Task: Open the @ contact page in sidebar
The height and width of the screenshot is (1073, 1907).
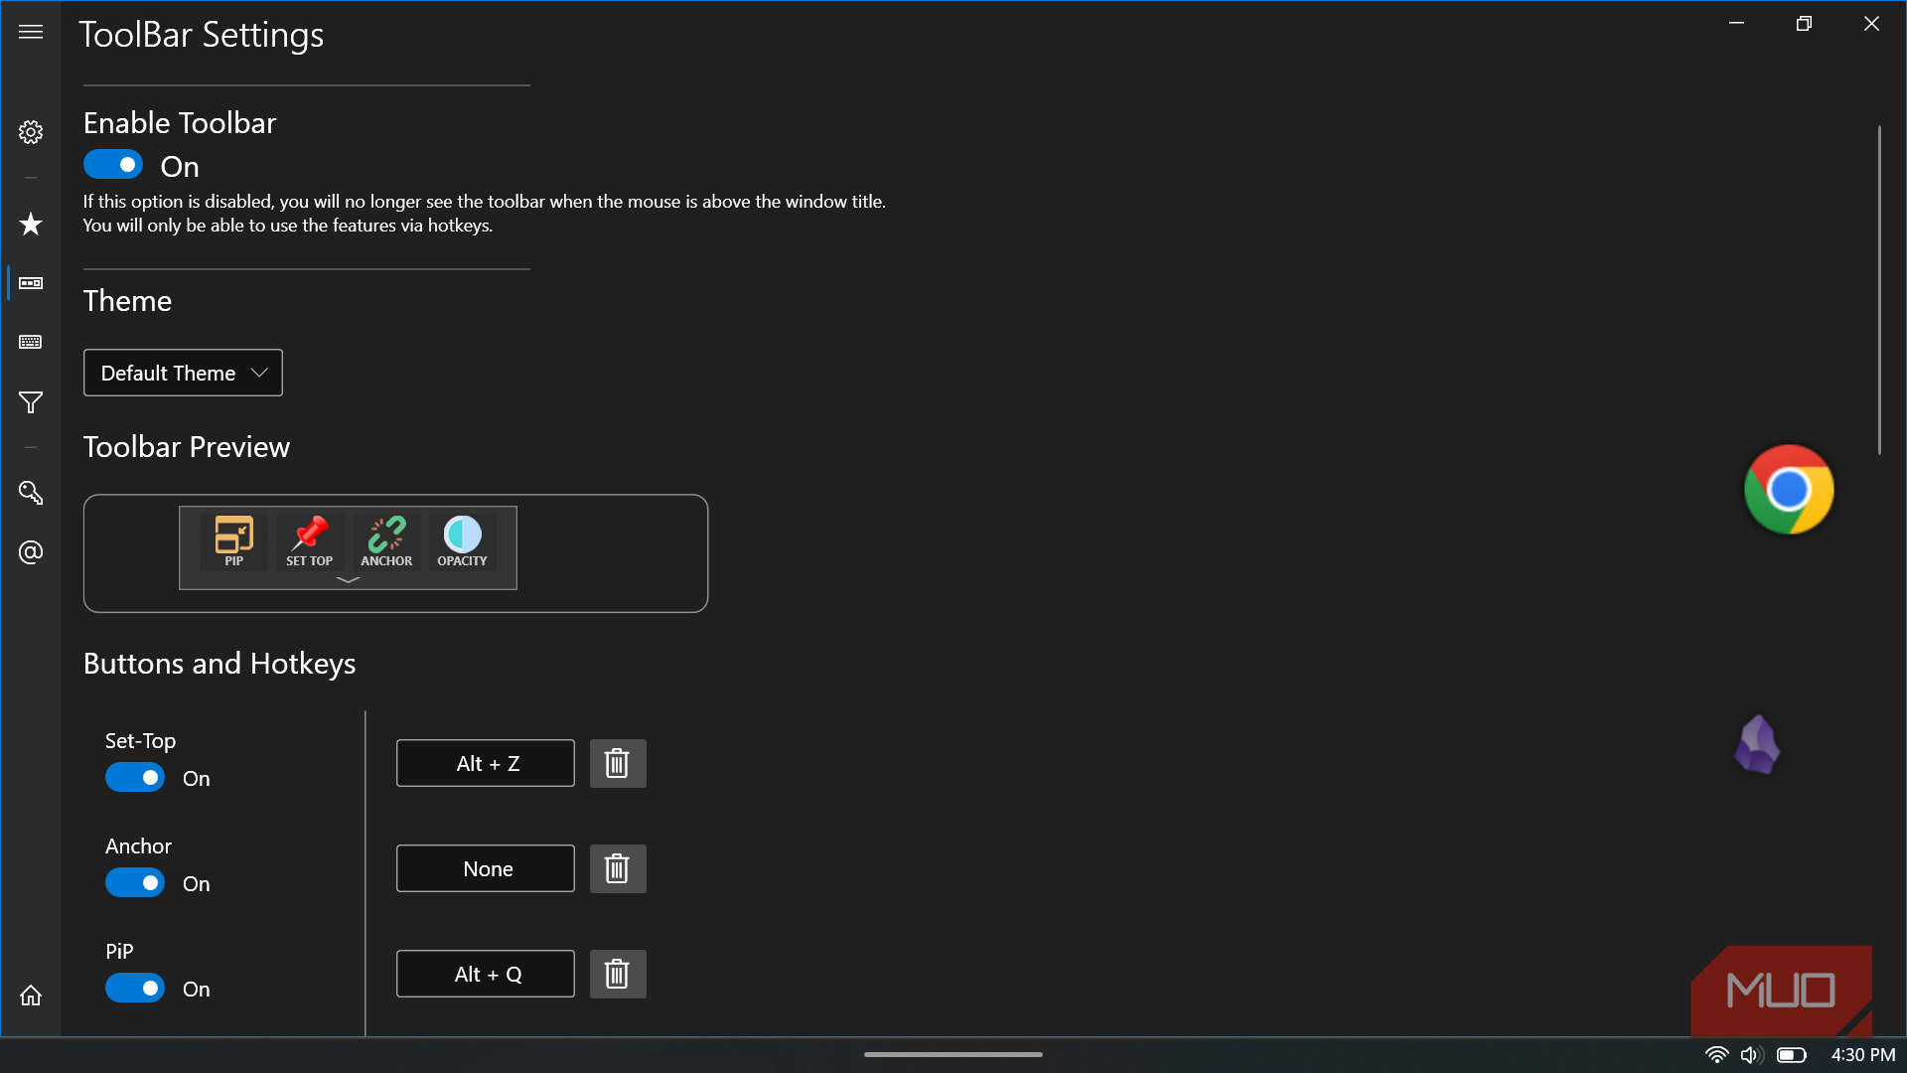Action: pyautogui.click(x=31, y=552)
